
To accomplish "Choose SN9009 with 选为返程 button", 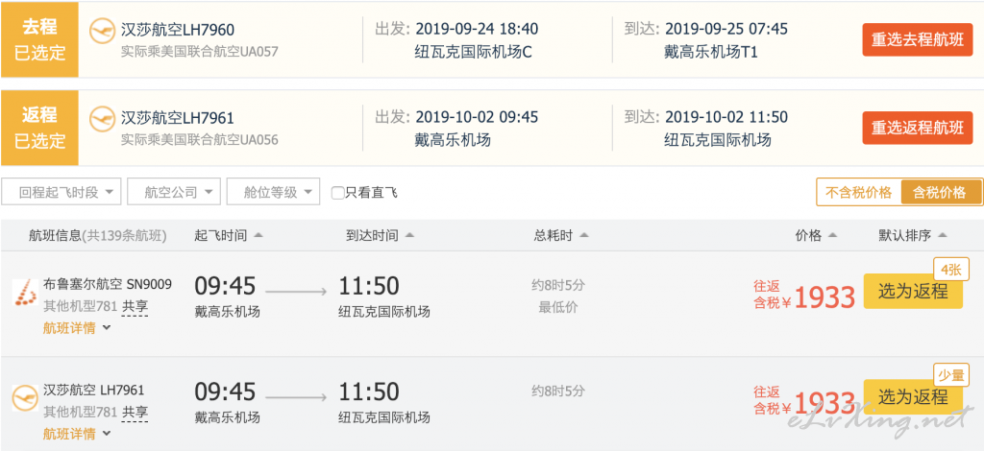I will [913, 292].
